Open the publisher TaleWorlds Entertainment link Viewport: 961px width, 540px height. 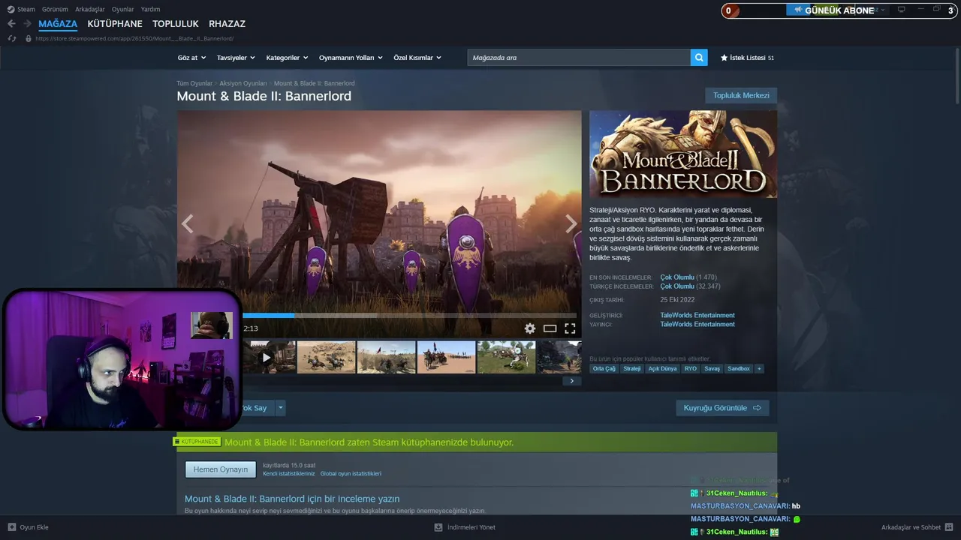(x=697, y=324)
